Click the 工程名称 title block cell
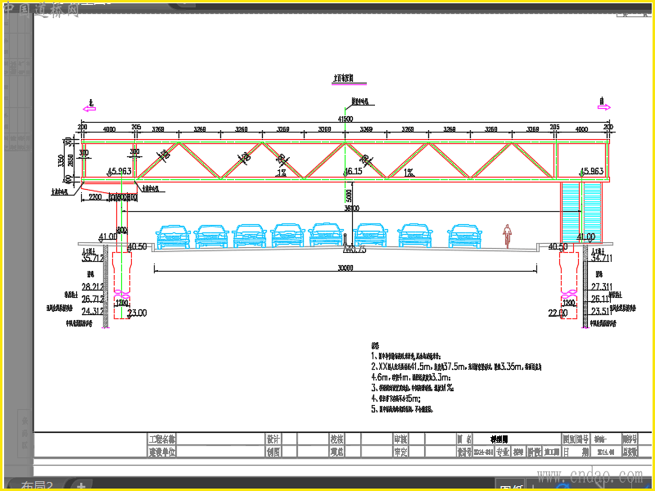The image size is (655, 491). (x=162, y=439)
